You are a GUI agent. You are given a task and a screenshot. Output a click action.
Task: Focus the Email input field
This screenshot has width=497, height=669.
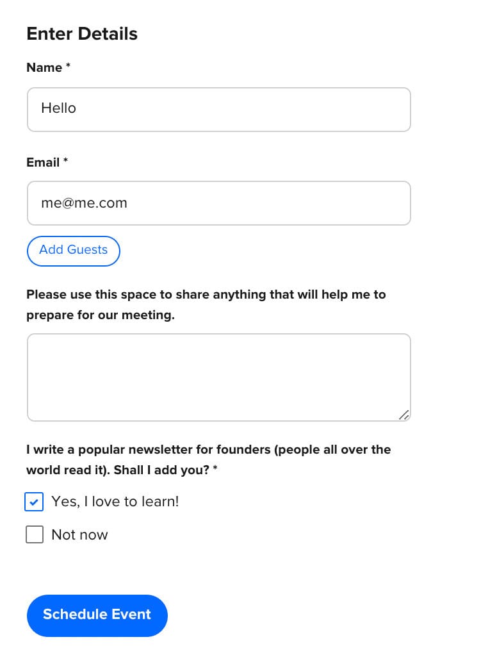tap(256, 203)
